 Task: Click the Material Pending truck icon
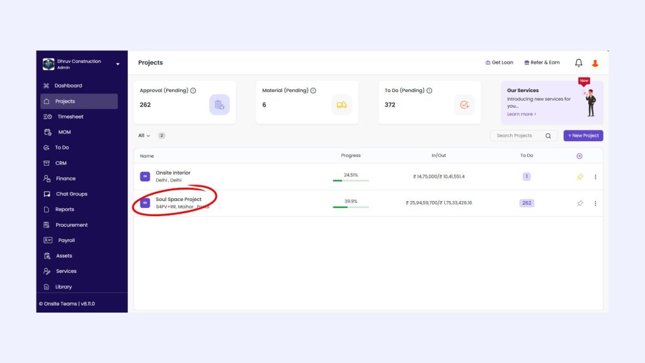(341, 105)
